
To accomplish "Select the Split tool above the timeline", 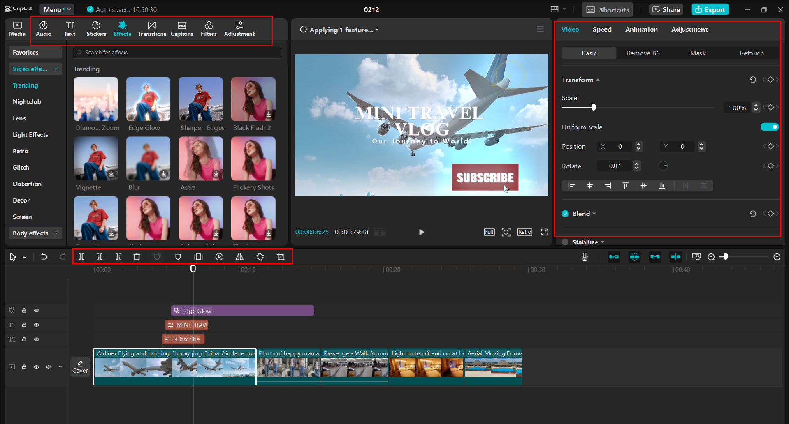I will 81,256.
